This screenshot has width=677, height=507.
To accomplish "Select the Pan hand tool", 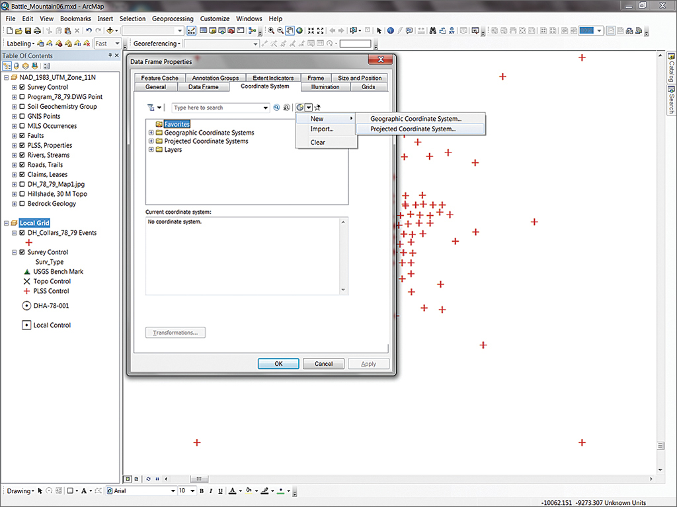I will click(290, 30).
